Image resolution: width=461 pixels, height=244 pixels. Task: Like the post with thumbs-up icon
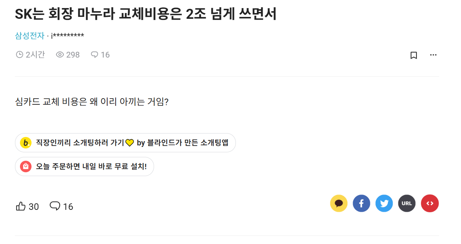click(21, 206)
